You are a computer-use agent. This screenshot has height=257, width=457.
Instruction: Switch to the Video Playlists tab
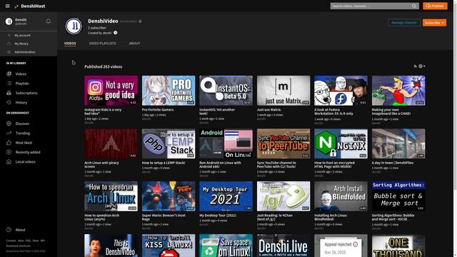pos(102,43)
